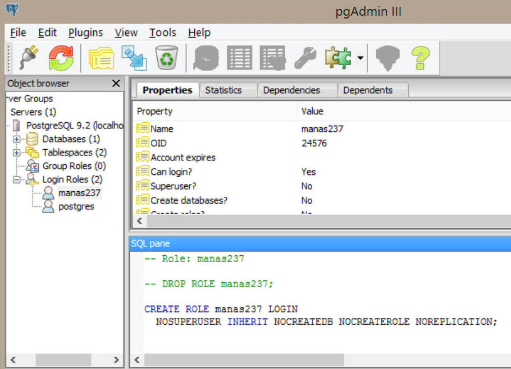511x369 pixels.
Task: Drop the selected object with recycle bin icon
Action: pyautogui.click(x=167, y=58)
